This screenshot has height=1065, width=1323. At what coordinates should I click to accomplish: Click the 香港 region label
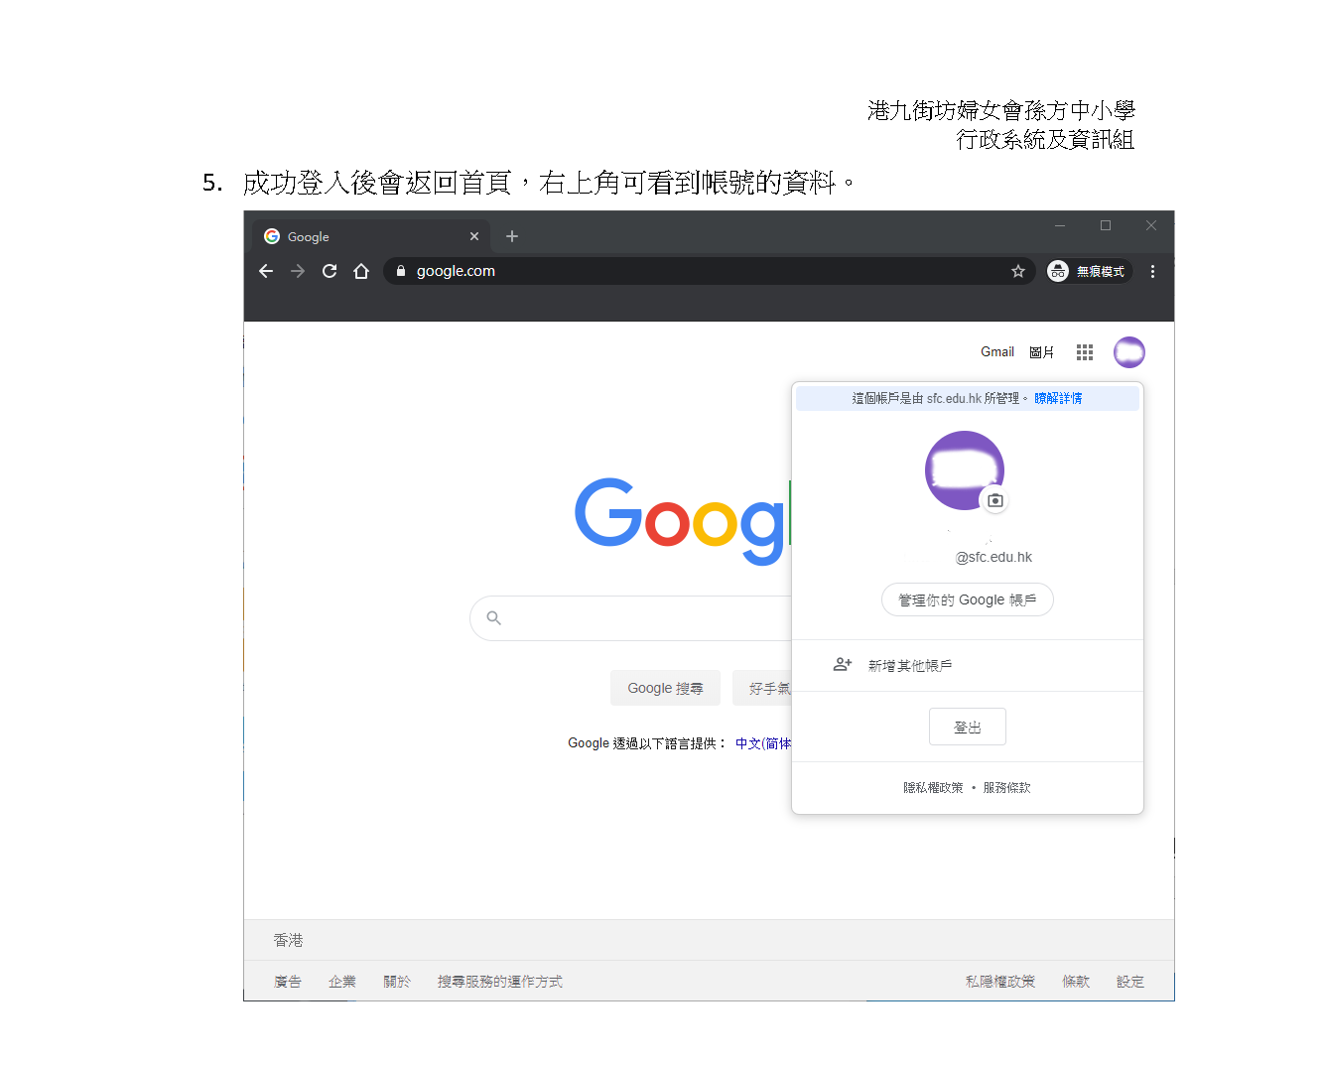tap(288, 940)
